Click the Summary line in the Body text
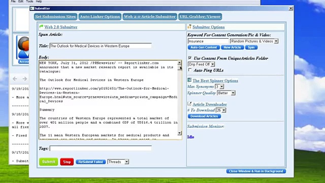 click(47, 110)
